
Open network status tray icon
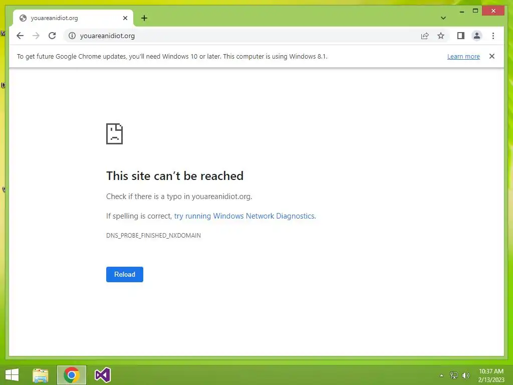(454, 375)
